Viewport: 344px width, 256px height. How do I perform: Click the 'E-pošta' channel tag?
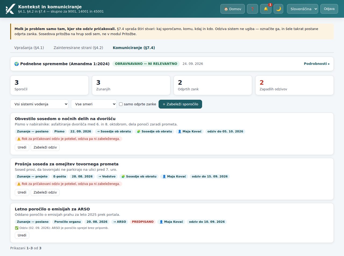point(60,176)
